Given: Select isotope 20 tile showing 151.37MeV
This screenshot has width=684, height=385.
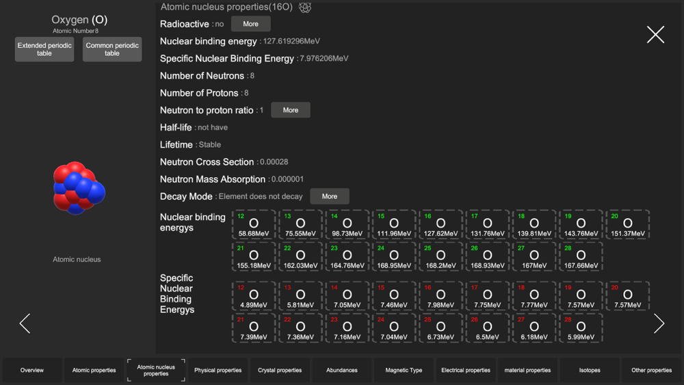Looking at the screenshot, I should (x=627, y=225).
